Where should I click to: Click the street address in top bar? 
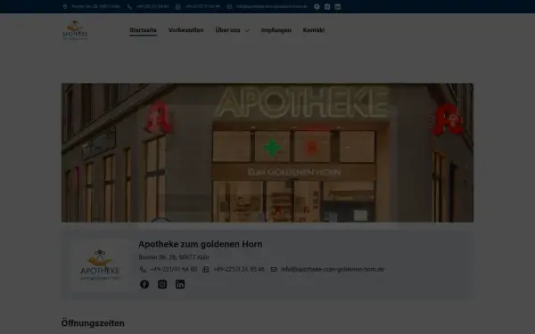tap(96, 6)
